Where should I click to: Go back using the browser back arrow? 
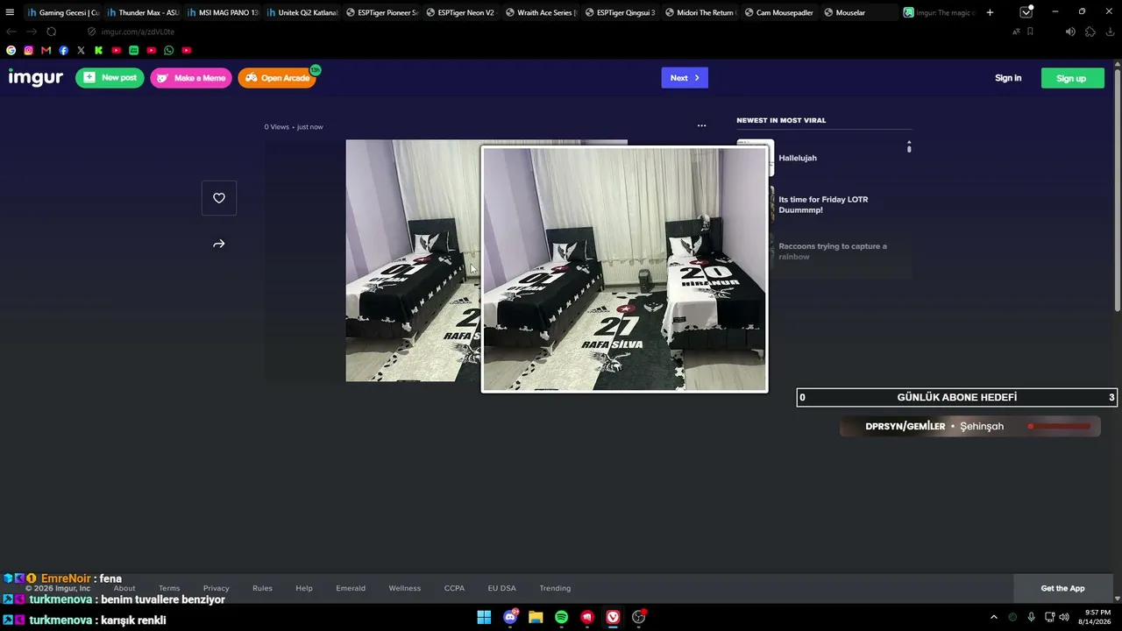(x=11, y=32)
